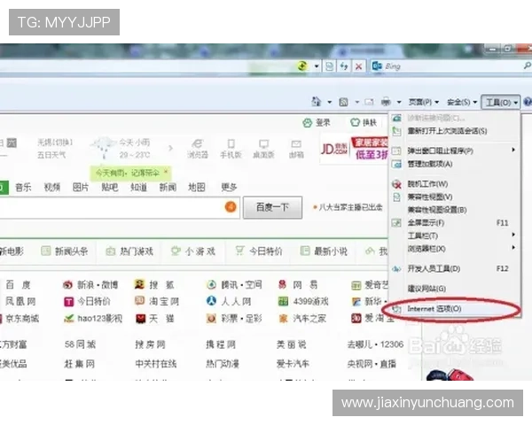Open the 安全(S) toolbar dropdown
Screen dimensions: 532x425
point(461,102)
